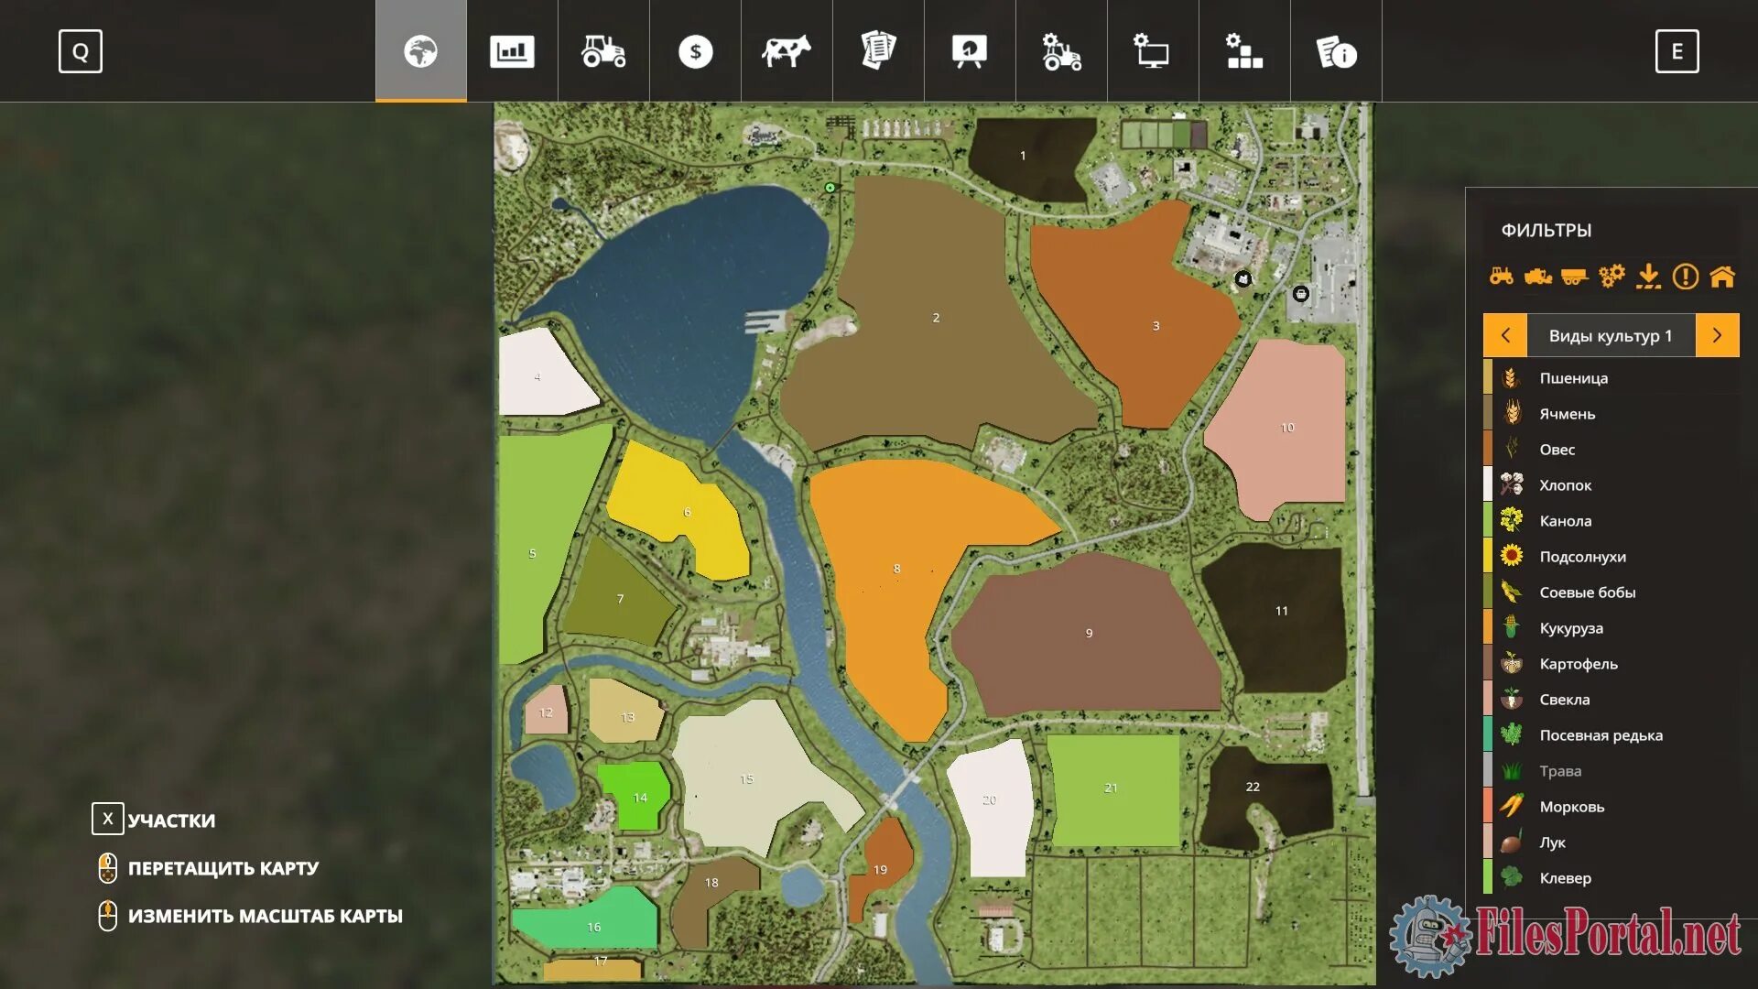This screenshot has height=989, width=1758.
Task: Open the game settings monitor icon
Action: [x=1153, y=51]
